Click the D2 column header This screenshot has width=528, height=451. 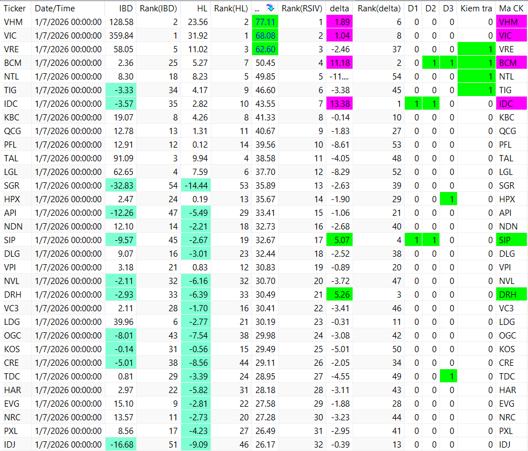point(431,9)
